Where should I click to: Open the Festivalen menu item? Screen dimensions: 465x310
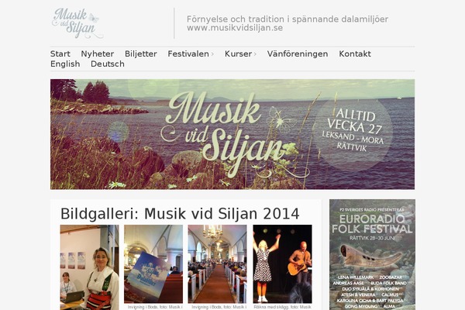tap(188, 53)
